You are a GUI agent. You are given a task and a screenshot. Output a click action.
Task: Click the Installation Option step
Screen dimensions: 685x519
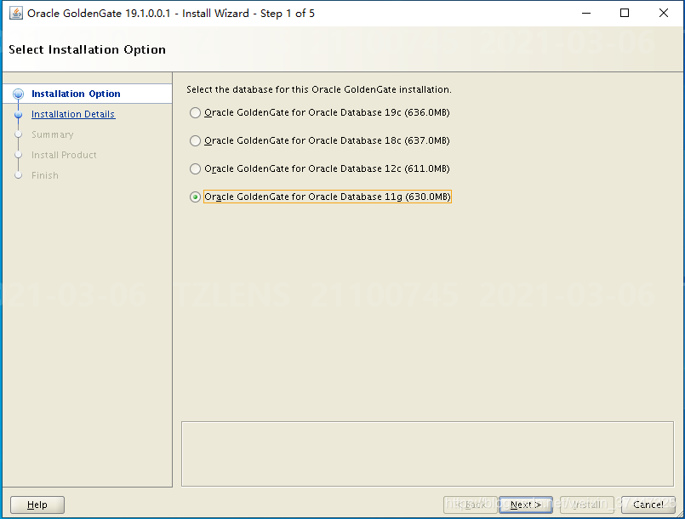tap(76, 94)
